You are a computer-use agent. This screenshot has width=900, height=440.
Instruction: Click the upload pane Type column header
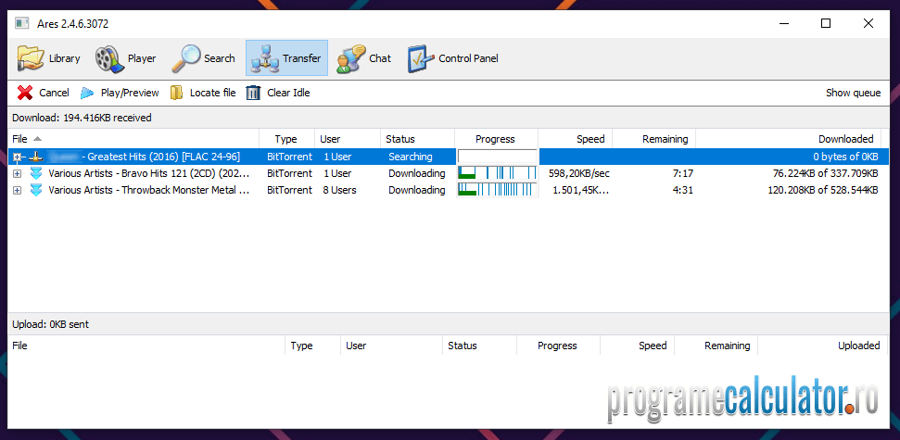312,346
